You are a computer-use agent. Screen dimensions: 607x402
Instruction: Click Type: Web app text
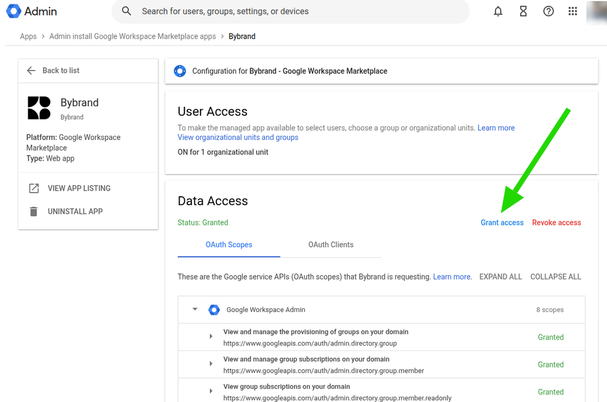click(x=50, y=158)
